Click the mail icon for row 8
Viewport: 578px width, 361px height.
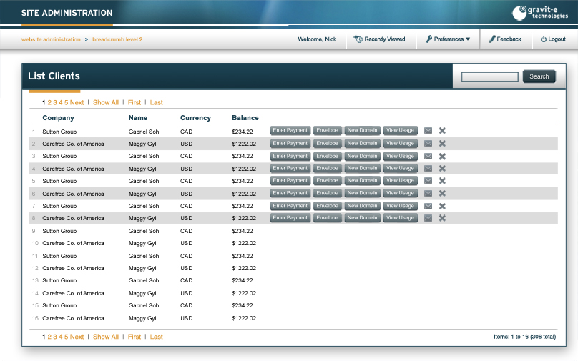tap(428, 218)
